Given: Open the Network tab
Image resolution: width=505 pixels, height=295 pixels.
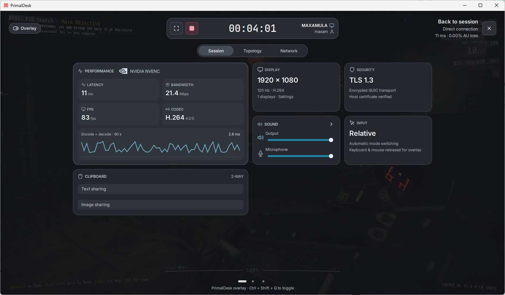Looking at the screenshot, I should point(289,51).
